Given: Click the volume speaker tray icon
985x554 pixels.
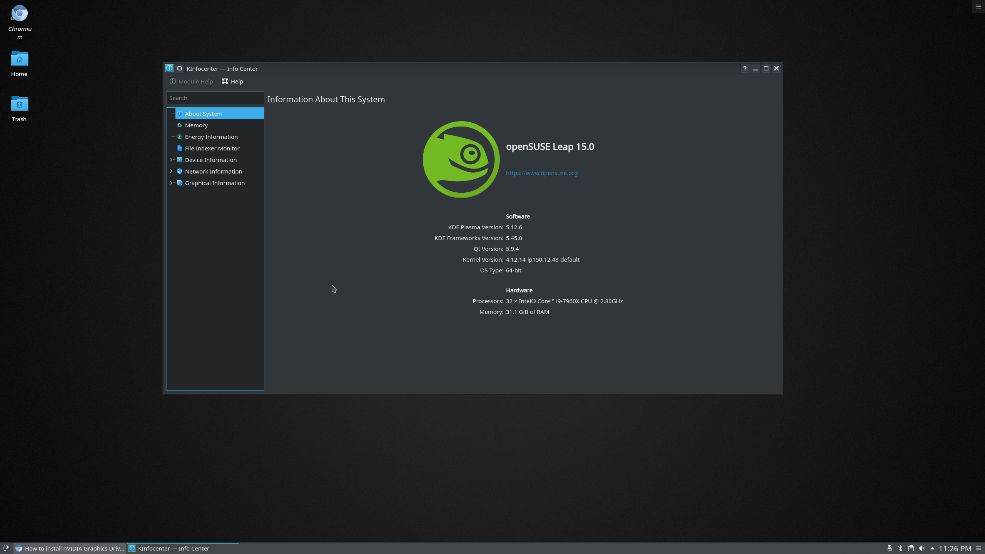Looking at the screenshot, I should click(x=921, y=548).
